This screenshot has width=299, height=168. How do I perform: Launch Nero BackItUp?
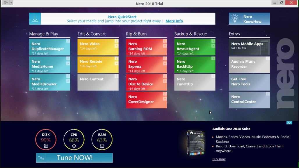[x=195, y=65]
